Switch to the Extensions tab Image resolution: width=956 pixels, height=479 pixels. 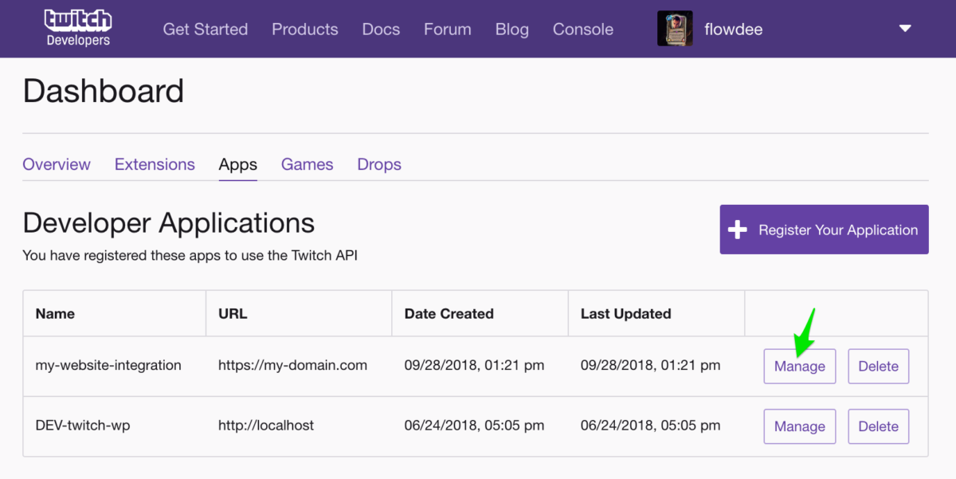[x=155, y=164]
